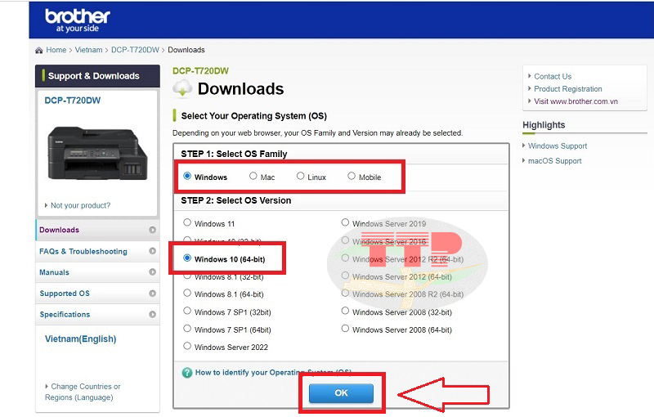This screenshot has width=654, height=417.
Task: Click Change Countries or Regions link
Action: coord(83,392)
